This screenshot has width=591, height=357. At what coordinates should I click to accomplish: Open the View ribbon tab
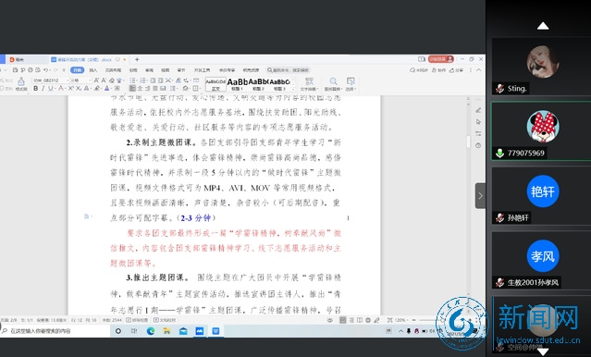[165, 70]
